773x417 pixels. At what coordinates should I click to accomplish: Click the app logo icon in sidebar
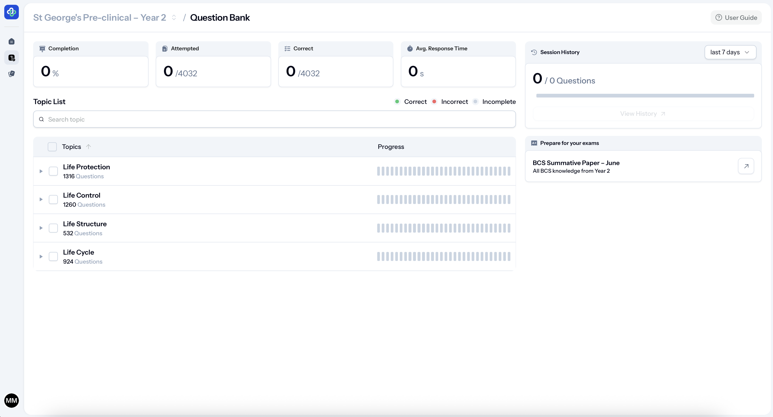11,12
